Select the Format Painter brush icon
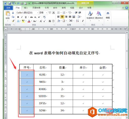This screenshot has height=119, width=129. pos(13,21)
